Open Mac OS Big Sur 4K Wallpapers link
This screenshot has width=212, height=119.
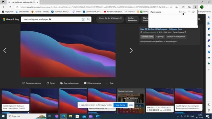click(x=161, y=29)
